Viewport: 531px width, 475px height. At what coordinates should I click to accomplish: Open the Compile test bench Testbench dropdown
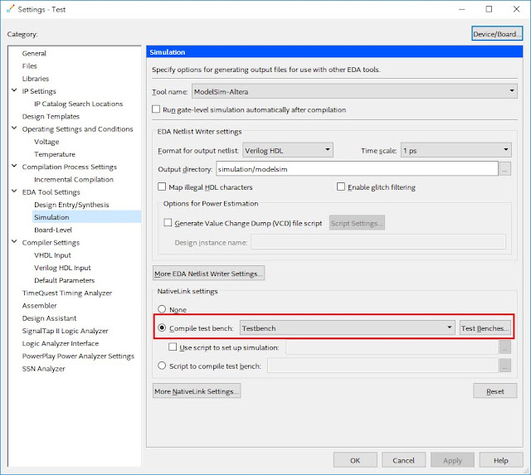point(347,327)
